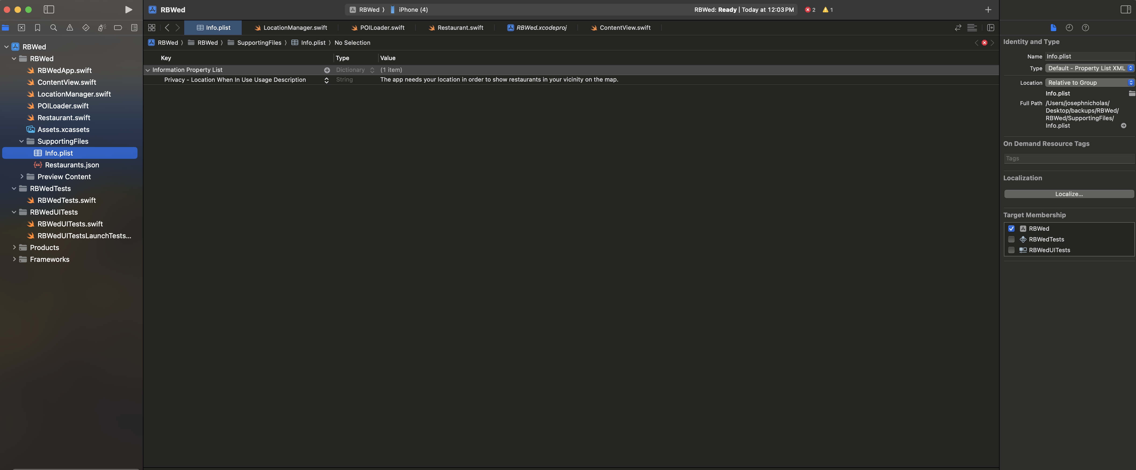The width and height of the screenshot is (1136, 470).
Task: Select the Info.plist editor tab
Action: (x=214, y=28)
